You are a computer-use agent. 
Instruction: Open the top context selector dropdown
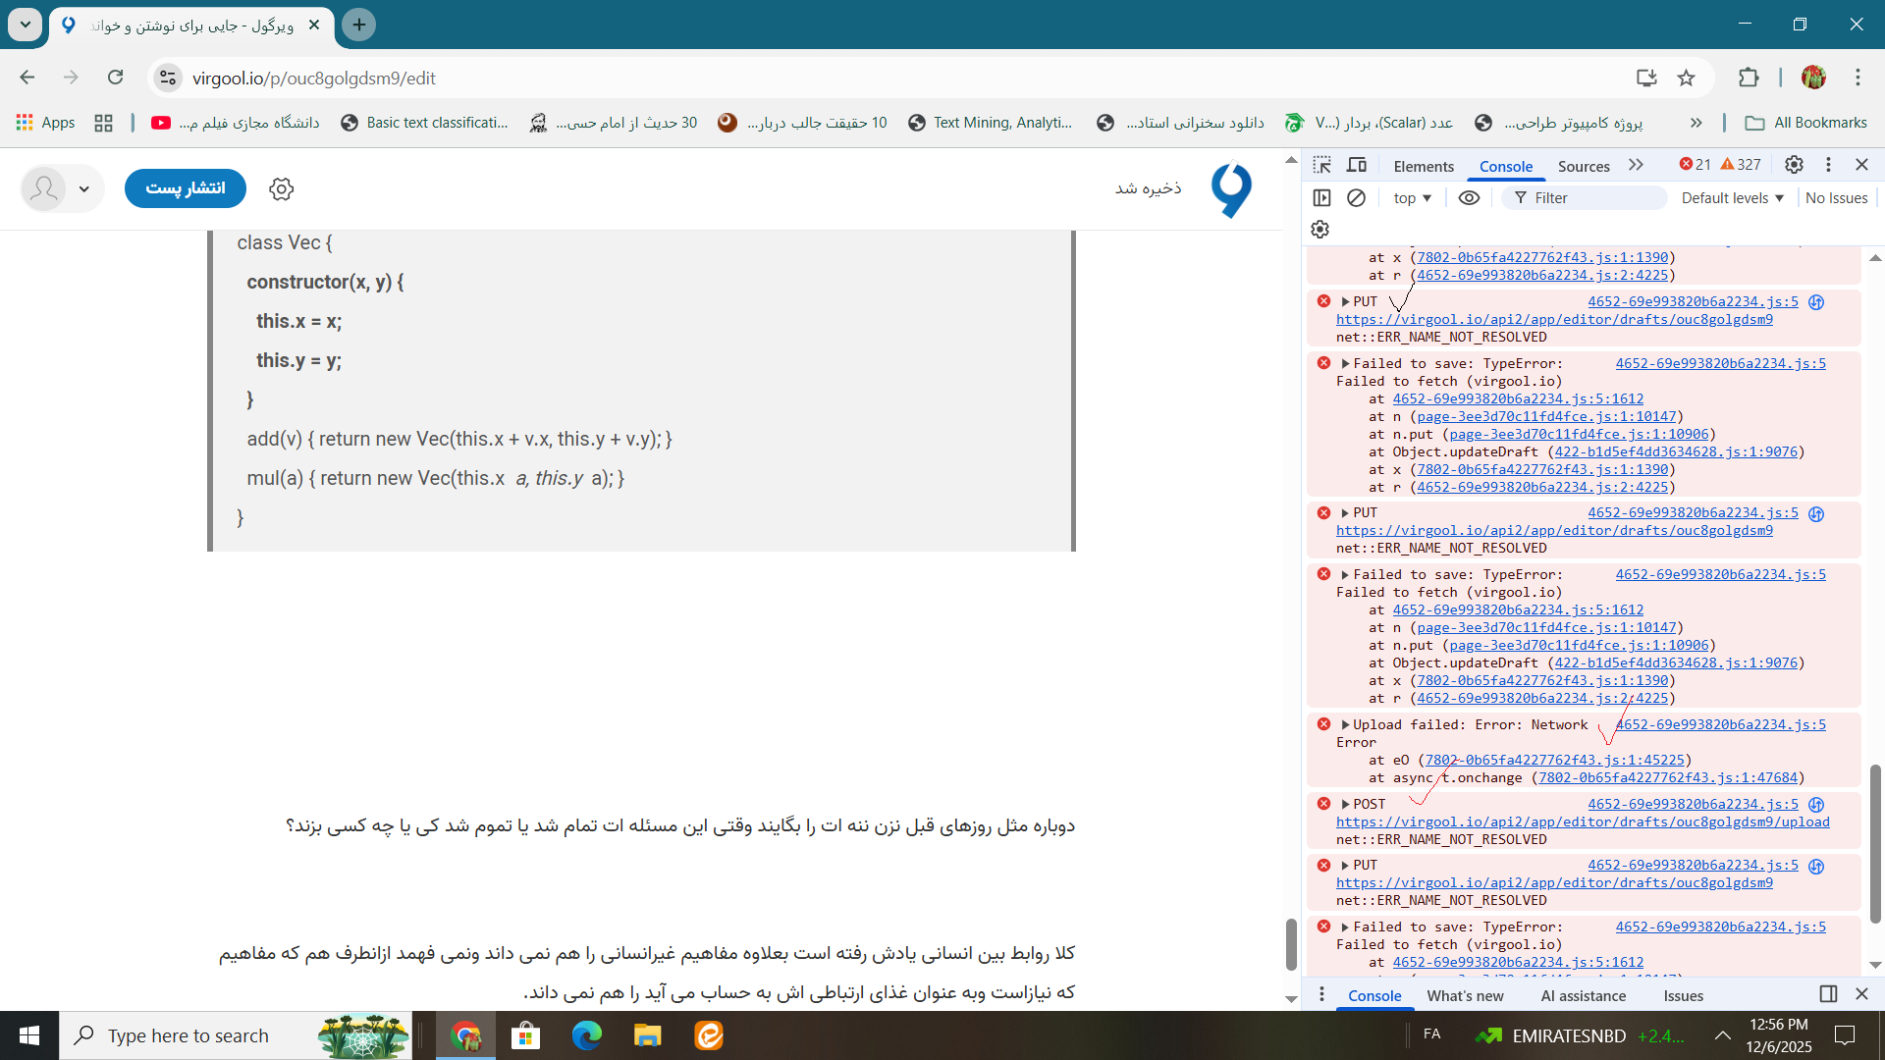[1412, 198]
